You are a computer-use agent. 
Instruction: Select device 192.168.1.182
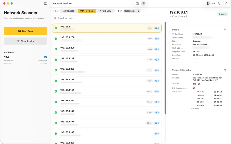(x=107, y=112)
